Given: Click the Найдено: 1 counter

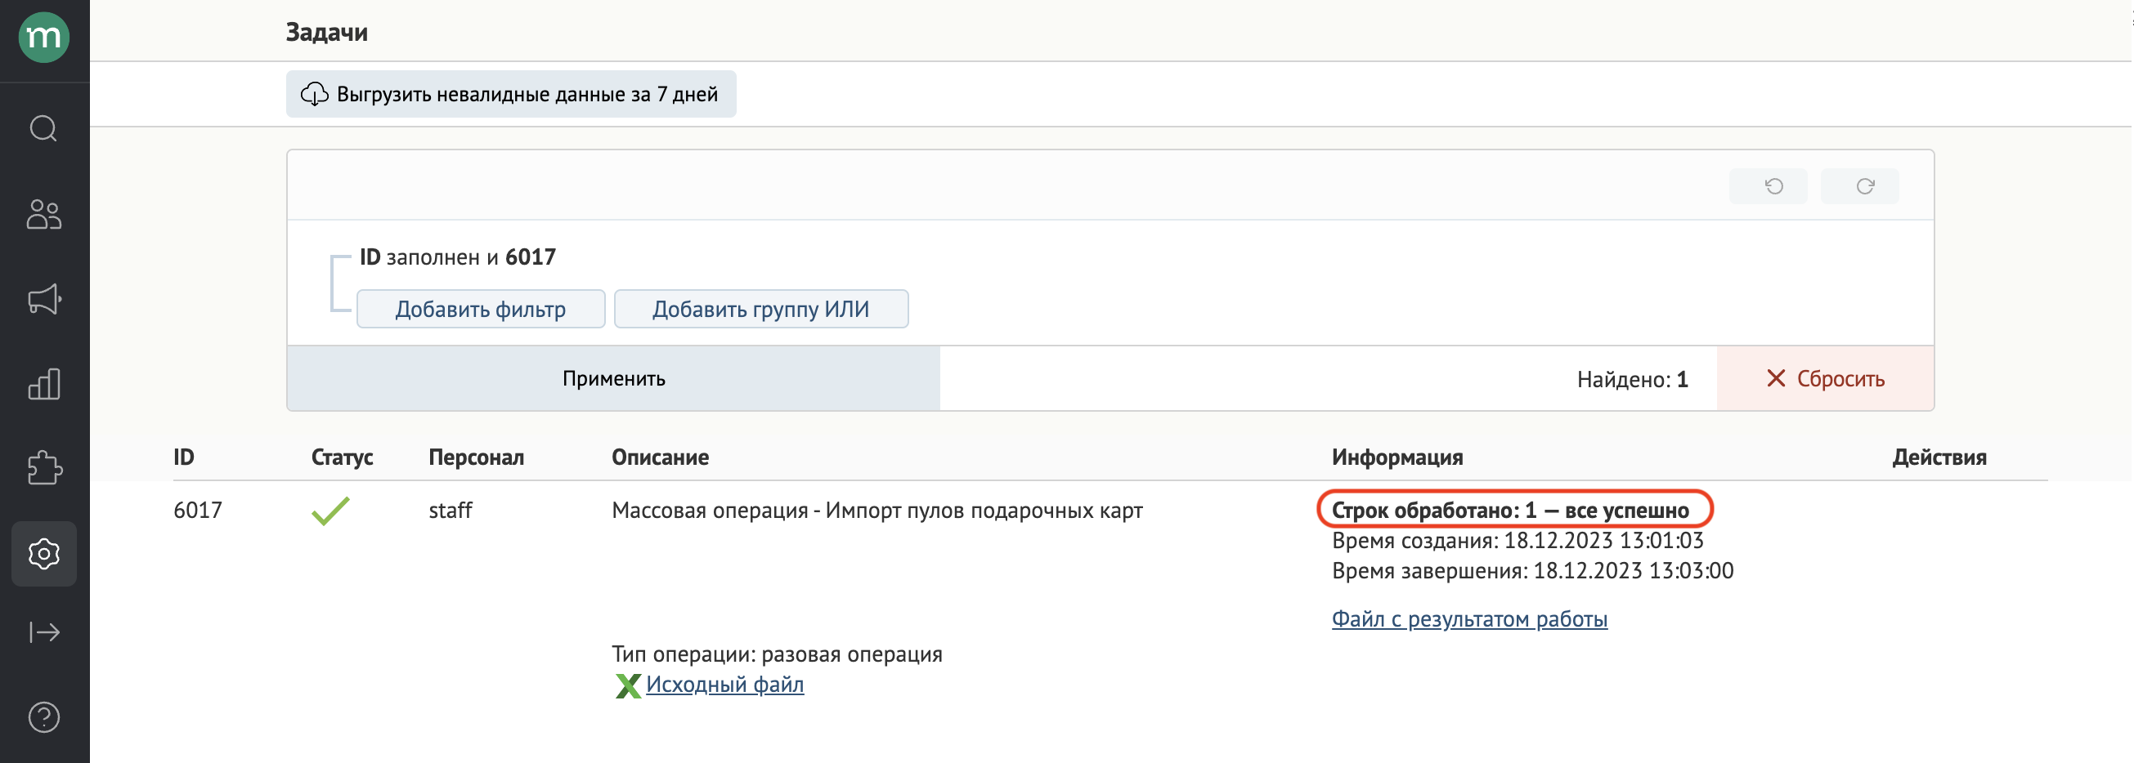Looking at the screenshot, I should [x=1632, y=379].
